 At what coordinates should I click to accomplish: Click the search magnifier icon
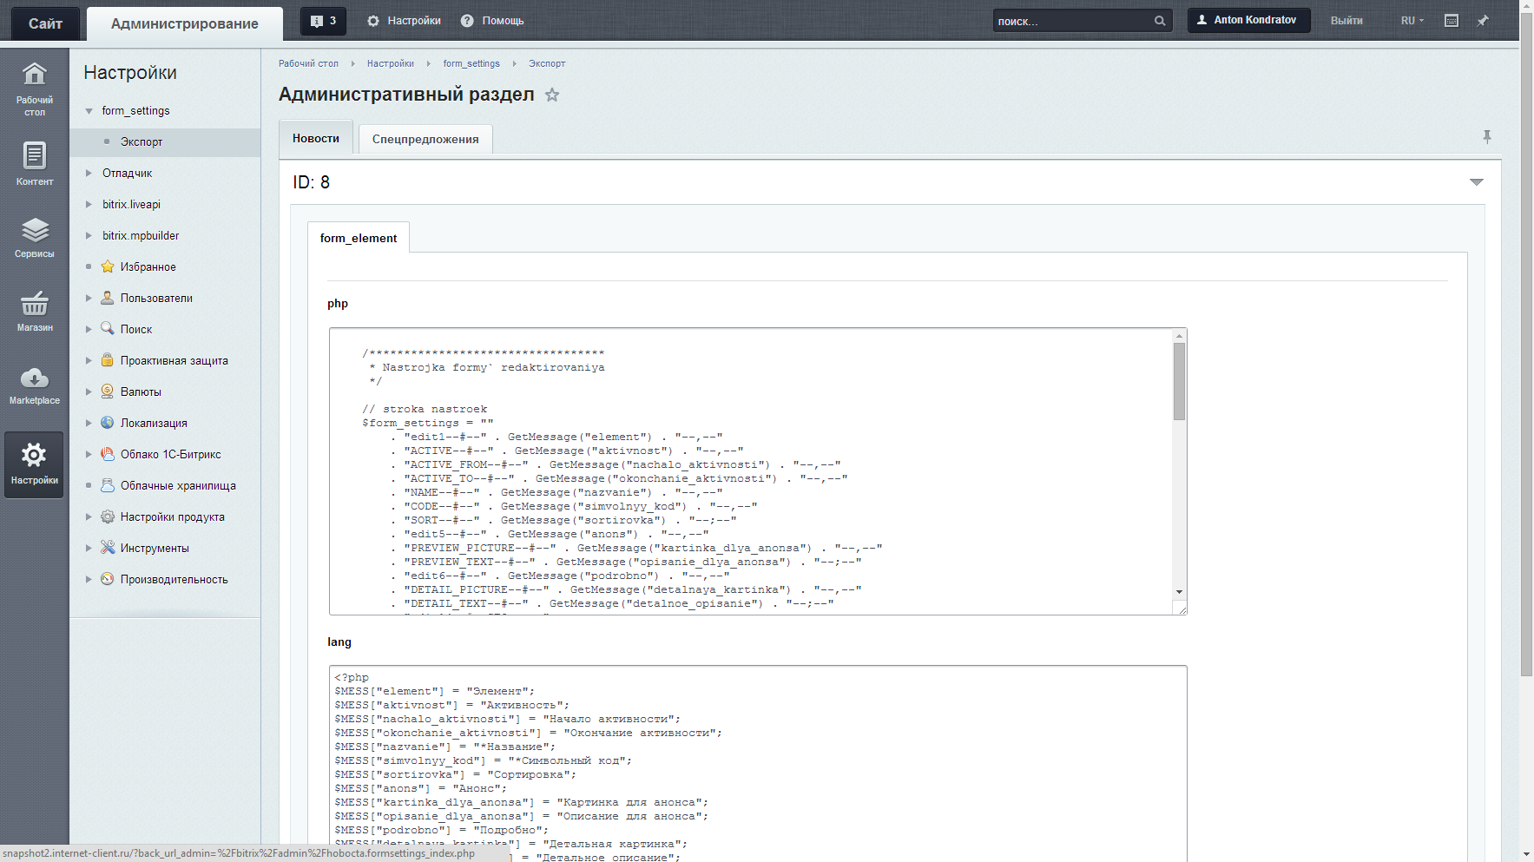tap(1160, 21)
